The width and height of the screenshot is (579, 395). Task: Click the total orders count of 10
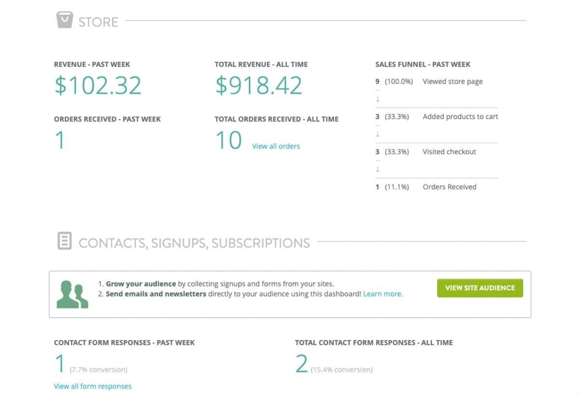228,141
